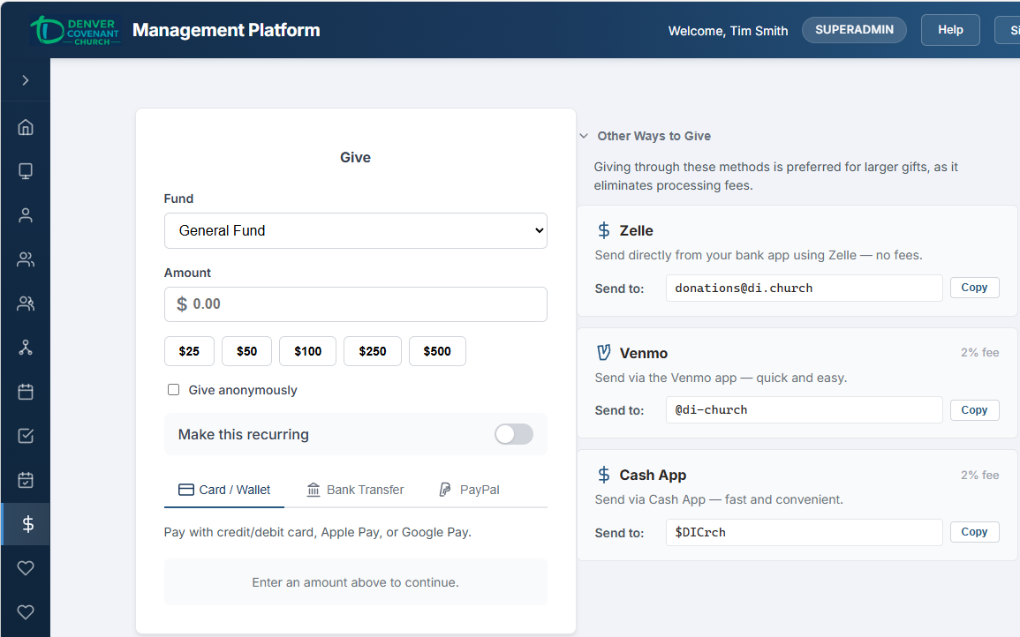Switch to the Bank Transfer tab
1020x637 pixels.
(355, 490)
